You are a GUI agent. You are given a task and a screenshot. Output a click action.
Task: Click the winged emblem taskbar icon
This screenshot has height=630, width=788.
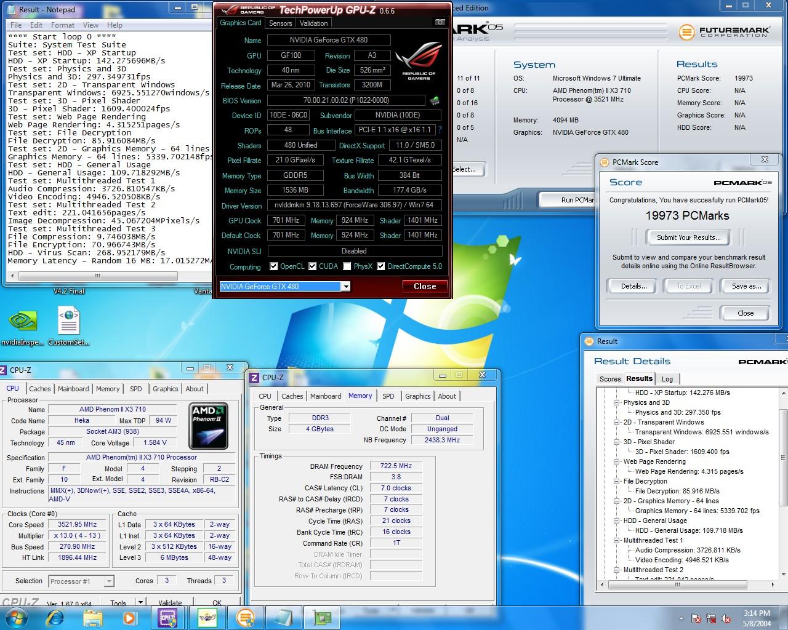tap(207, 617)
